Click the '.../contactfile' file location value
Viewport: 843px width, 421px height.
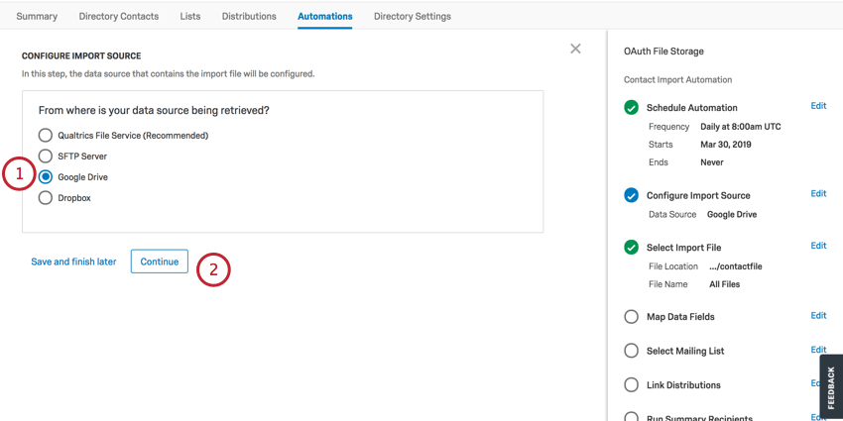pos(736,266)
